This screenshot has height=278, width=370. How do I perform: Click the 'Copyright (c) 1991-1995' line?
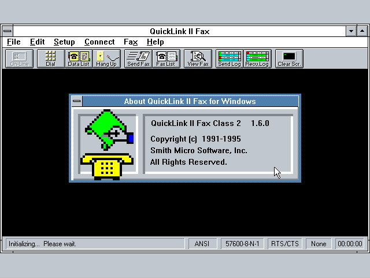point(195,139)
